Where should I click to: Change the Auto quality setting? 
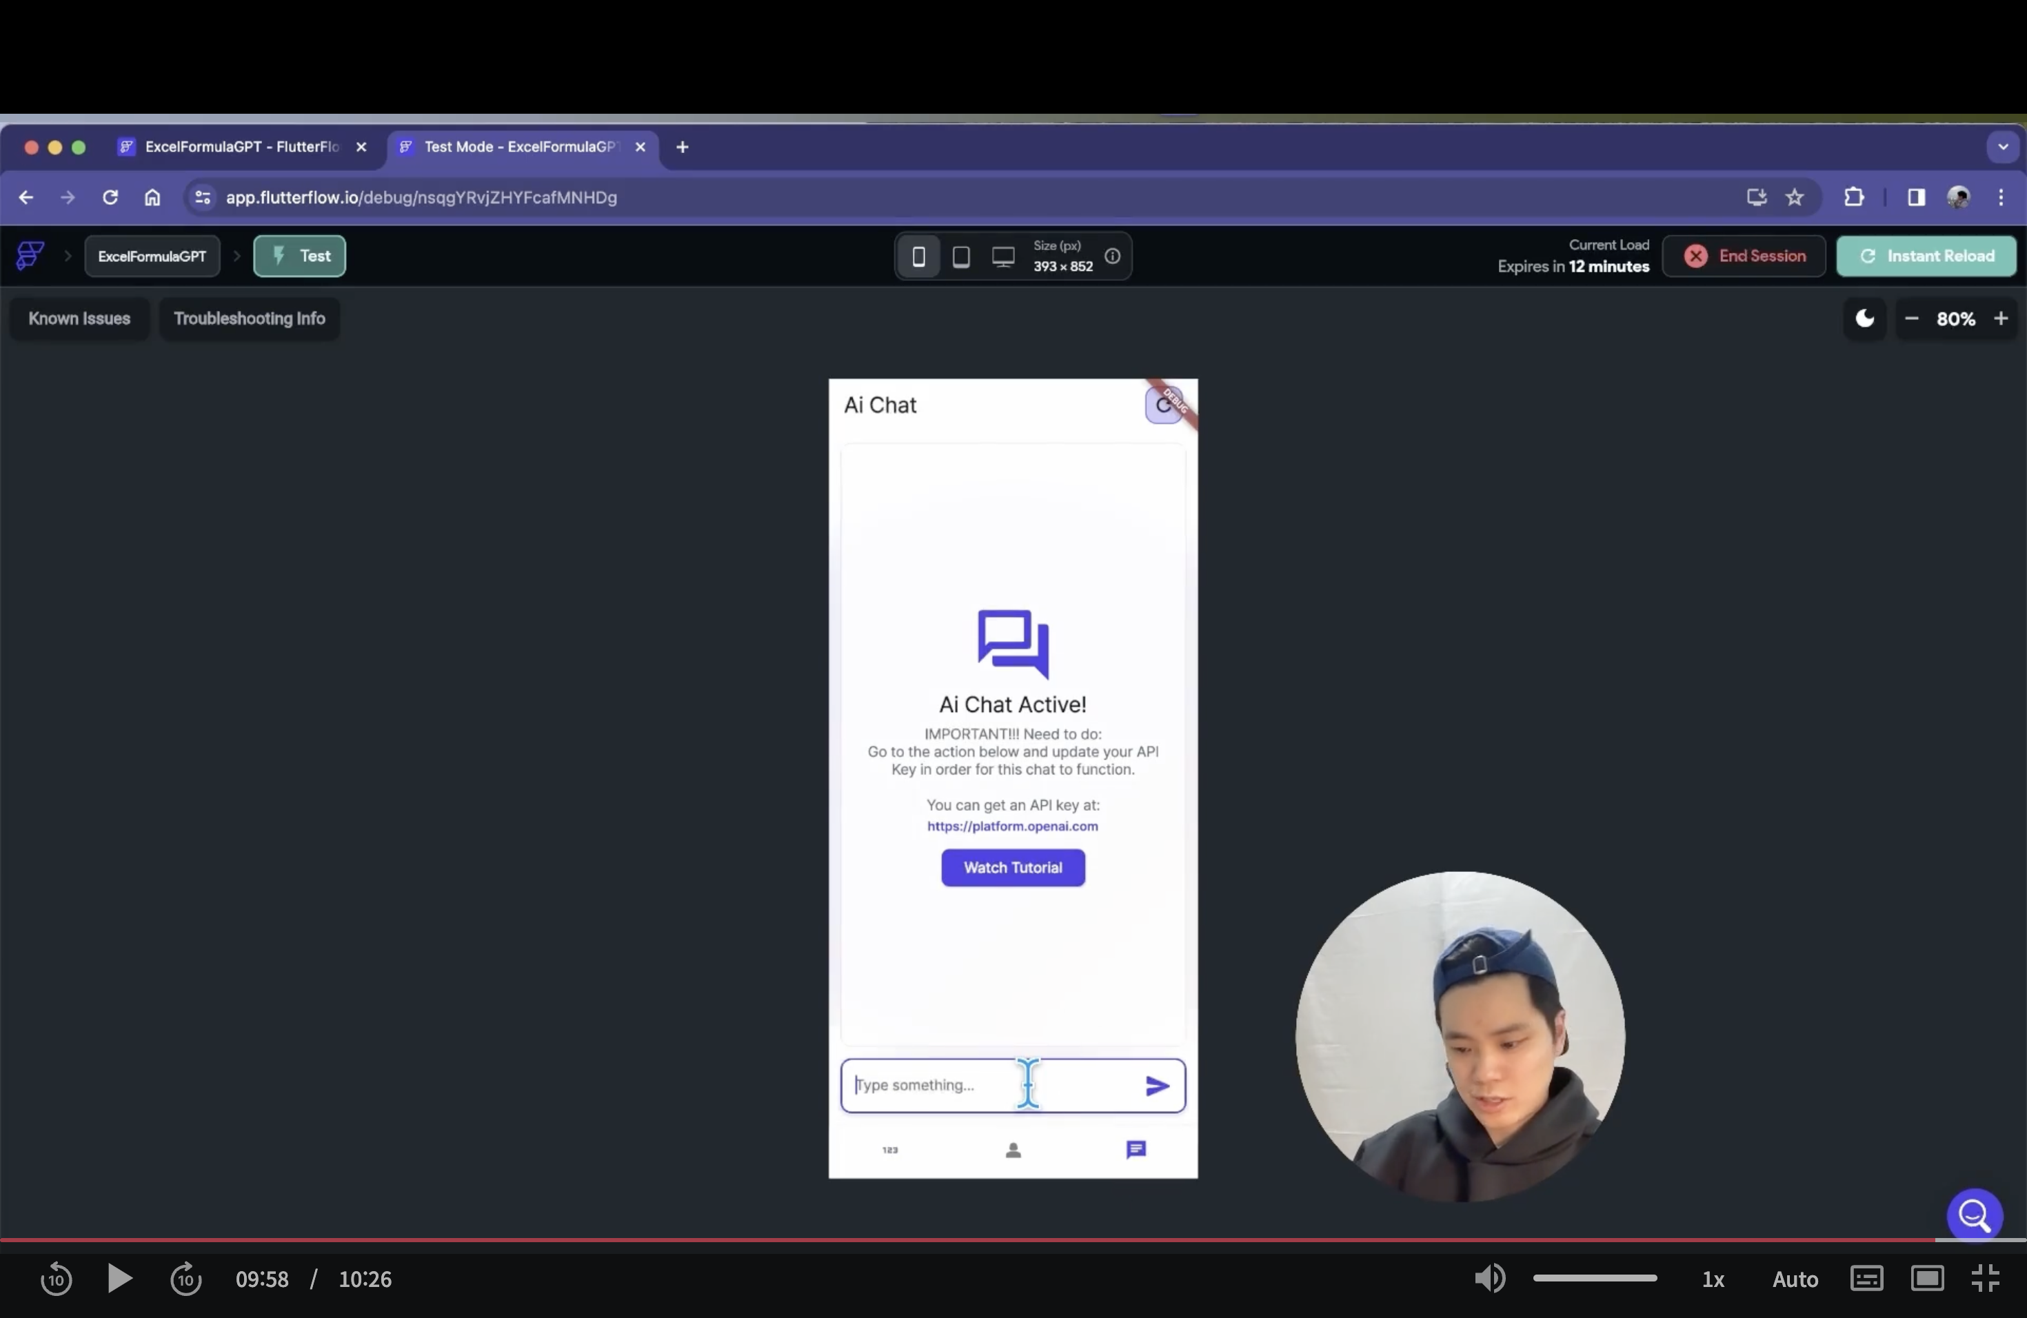[x=1795, y=1279]
